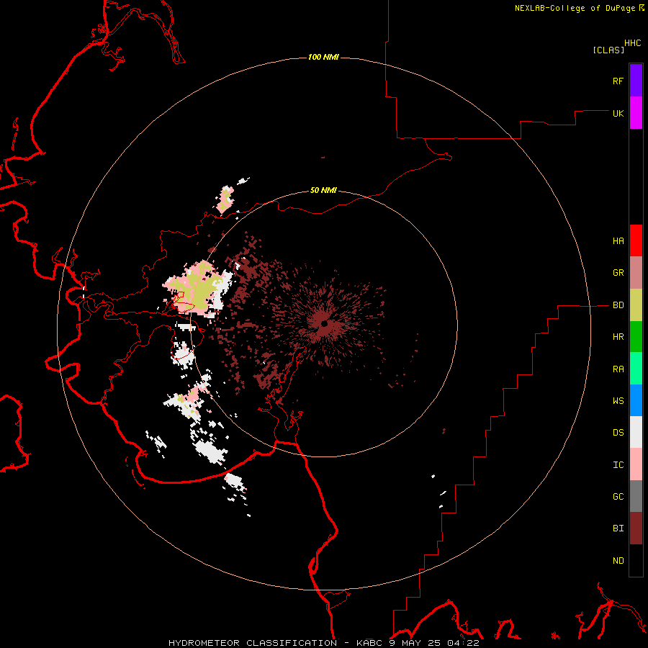Click the WS blue legend swatch

[636, 400]
